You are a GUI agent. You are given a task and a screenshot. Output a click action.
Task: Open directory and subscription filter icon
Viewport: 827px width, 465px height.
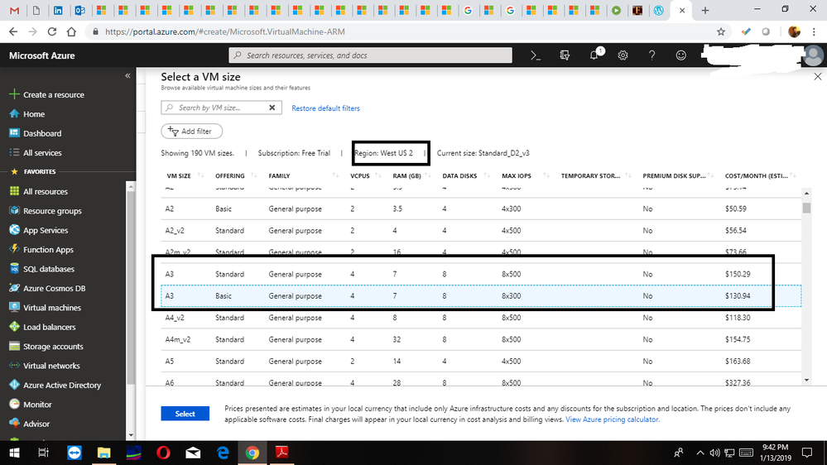565,55
